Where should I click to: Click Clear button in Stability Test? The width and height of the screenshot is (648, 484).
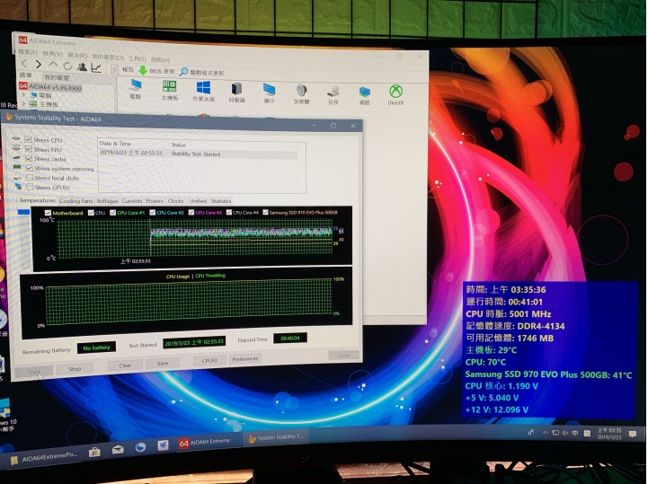(125, 365)
